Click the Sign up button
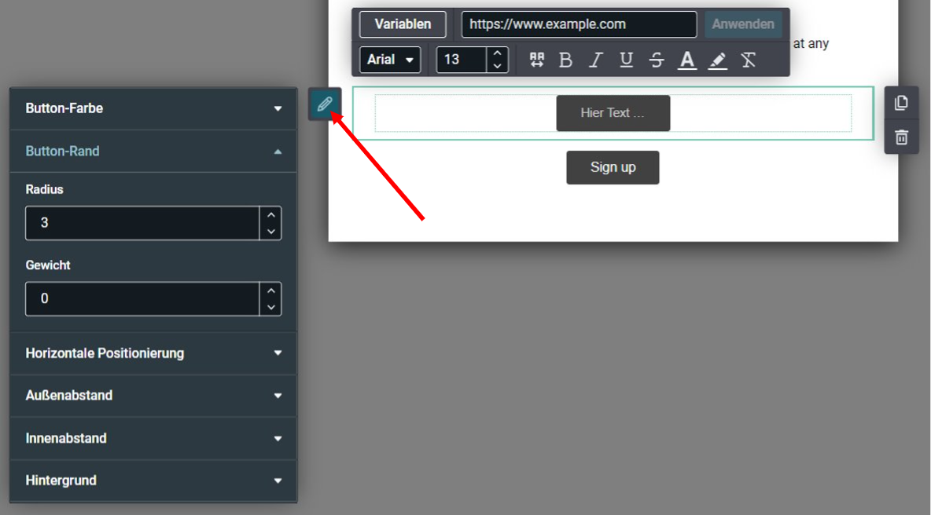 [x=613, y=167]
